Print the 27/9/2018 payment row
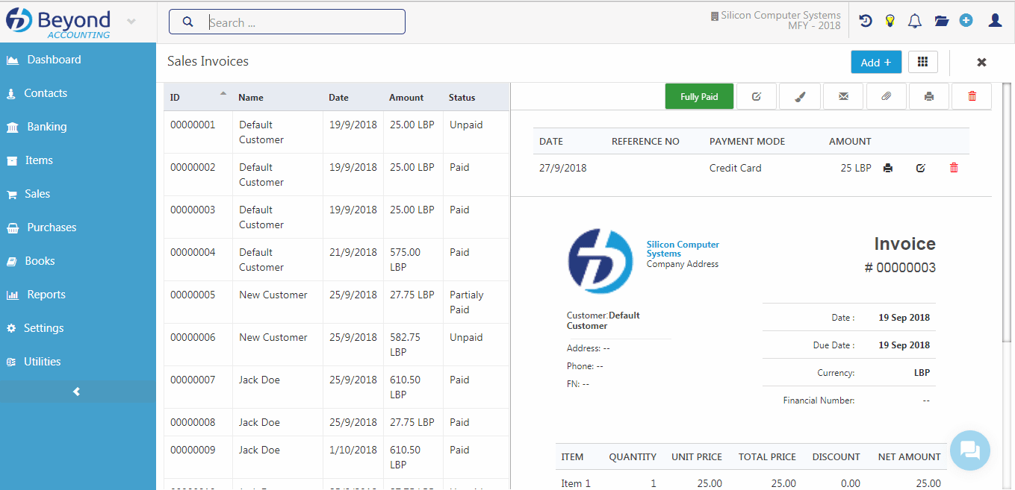Image resolution: width=1015 pixels, height=490 pixels. [887, 169]
